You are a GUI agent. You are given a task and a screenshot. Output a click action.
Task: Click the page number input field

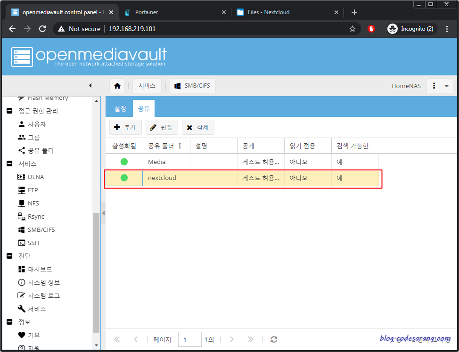190,340
